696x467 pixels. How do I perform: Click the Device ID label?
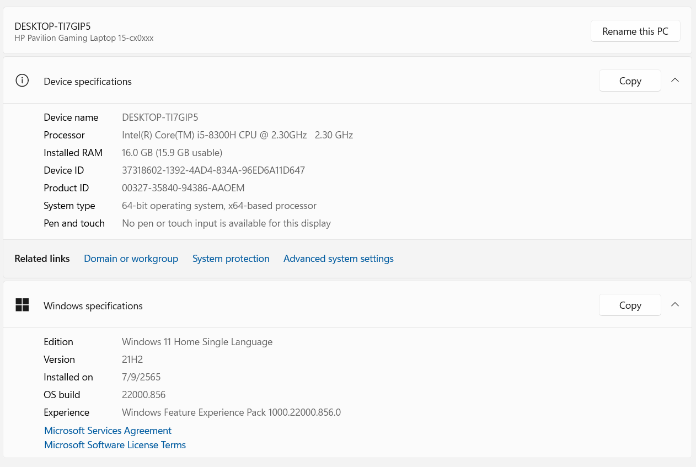click(64, 170)
